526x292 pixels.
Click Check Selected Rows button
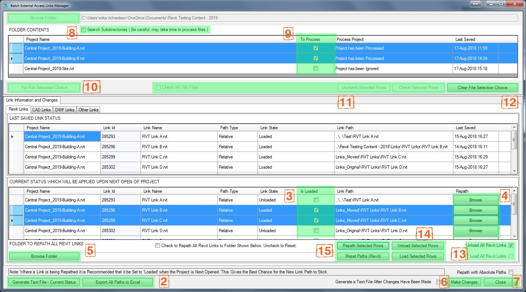419,88
